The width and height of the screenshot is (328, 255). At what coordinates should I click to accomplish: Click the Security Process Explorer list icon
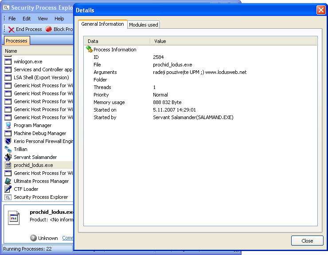click(8, 197)
